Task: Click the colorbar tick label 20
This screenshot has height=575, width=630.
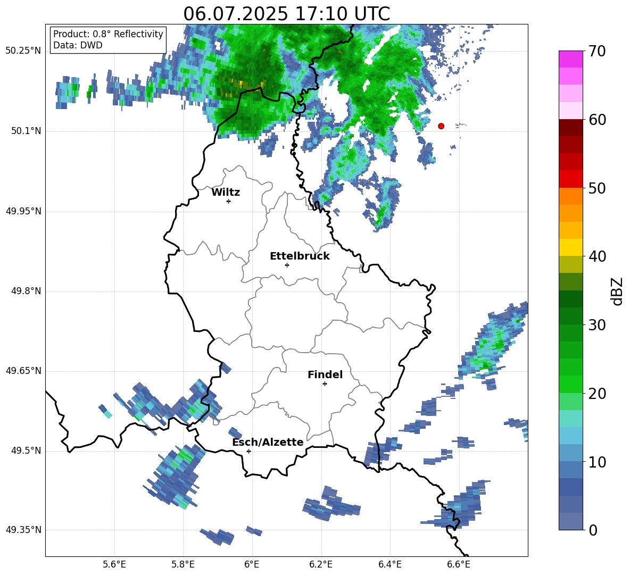Action: pyautogui.click(x=597, y=394)
